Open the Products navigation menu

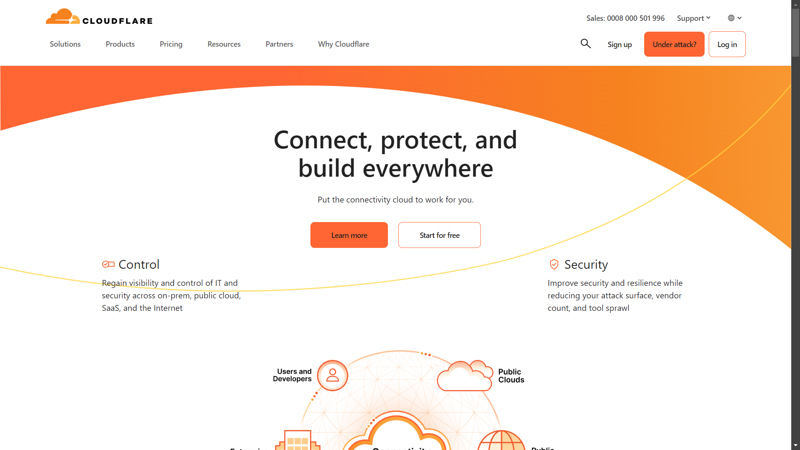tap(120, 44)
